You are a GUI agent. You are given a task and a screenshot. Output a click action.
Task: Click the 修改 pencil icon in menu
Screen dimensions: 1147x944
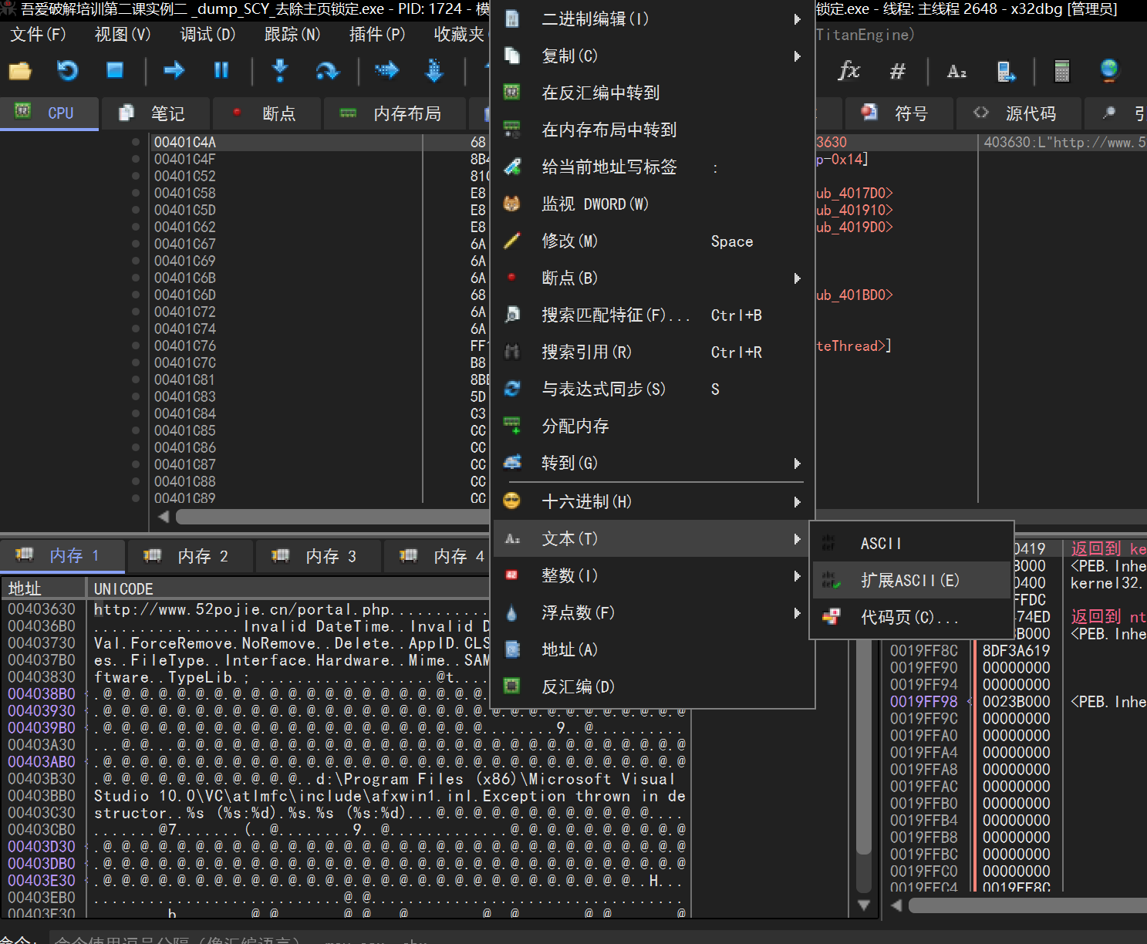[512, 241]
